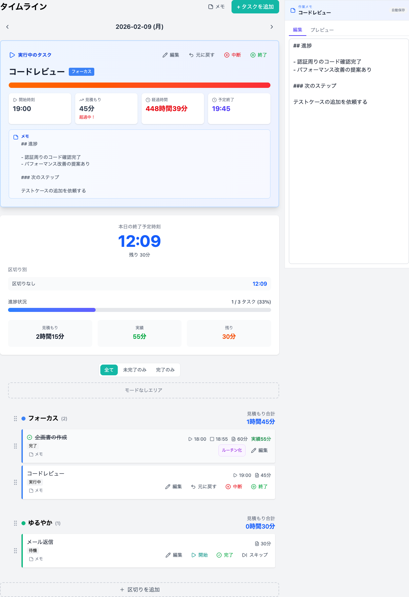Select the 完了のみ filter
This screenshot has width=409, height=597.
(165, 370)
